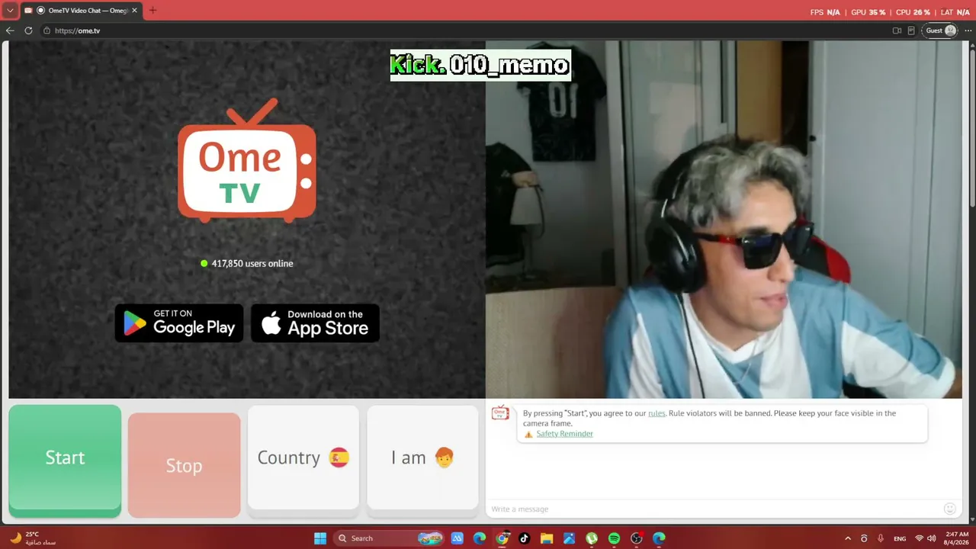
Task: Open a new browser tab with plus button
Action: coord(152,11)
